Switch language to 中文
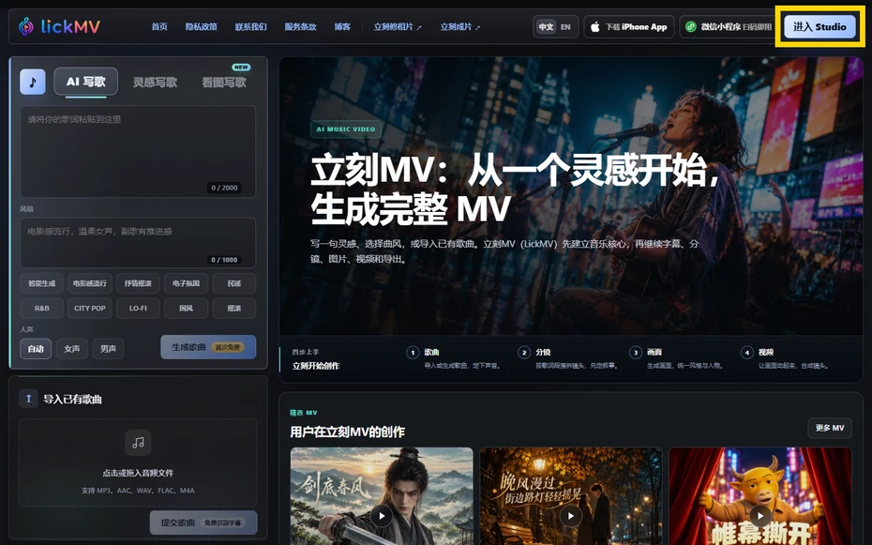Viewport: 872px width, 545px height. point(546,26)
